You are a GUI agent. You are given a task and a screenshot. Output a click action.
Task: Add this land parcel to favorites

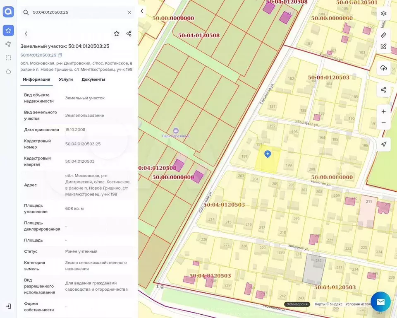117,34
